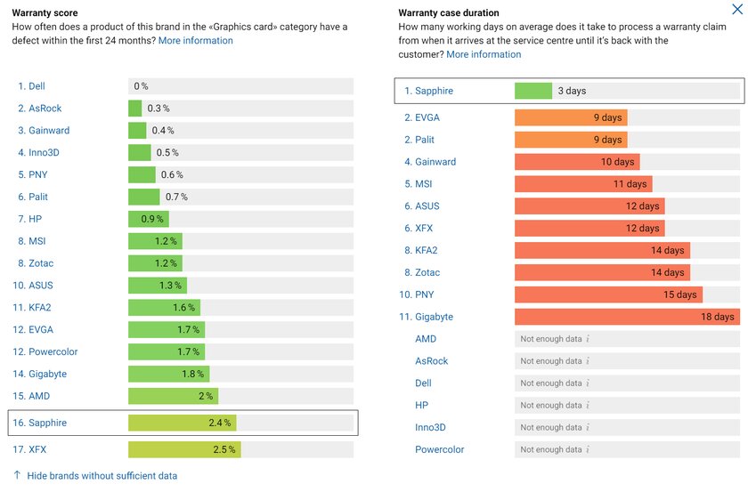
Task: Click the XFX 2.5 % warranty bar
Action: [183, 450]
